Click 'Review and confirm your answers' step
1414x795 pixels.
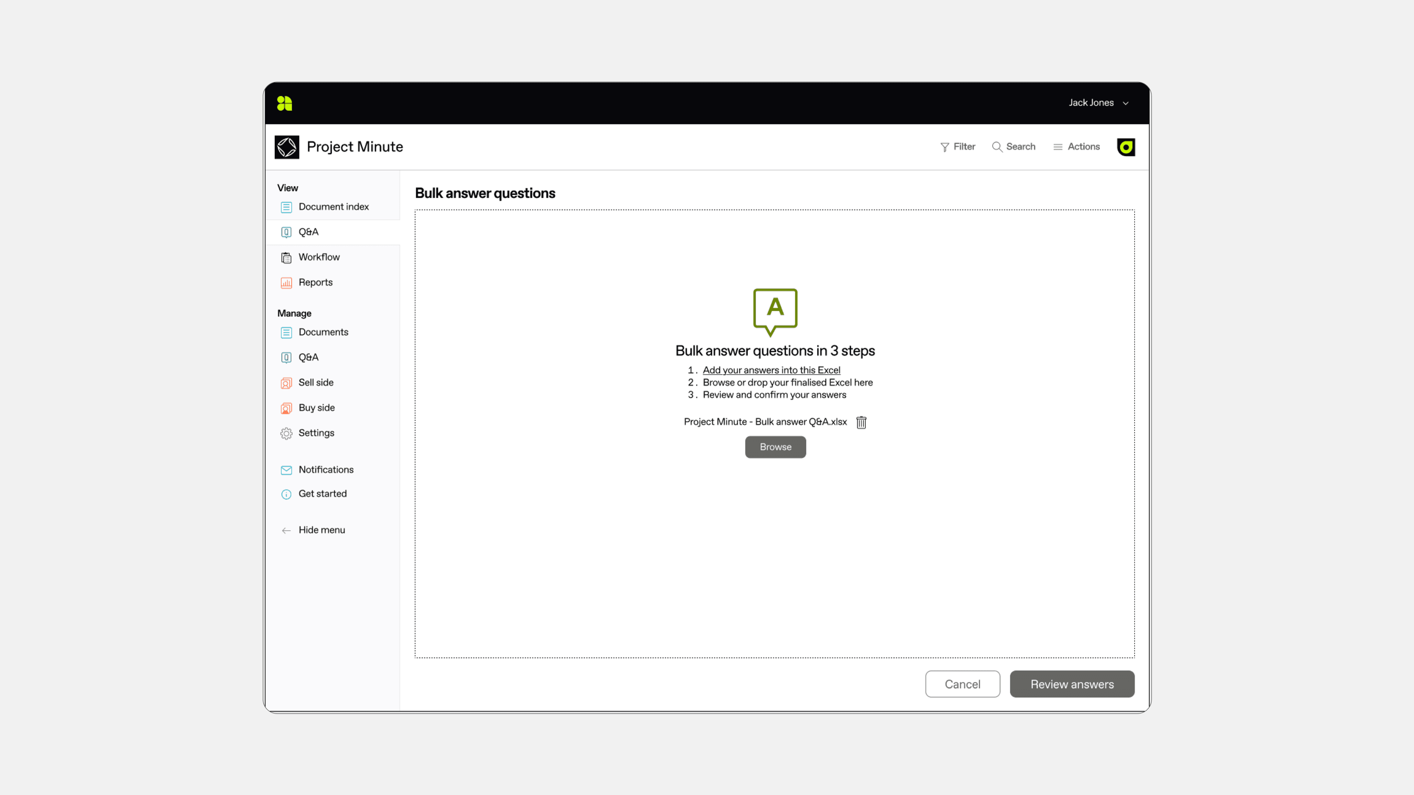pos(774,395)
